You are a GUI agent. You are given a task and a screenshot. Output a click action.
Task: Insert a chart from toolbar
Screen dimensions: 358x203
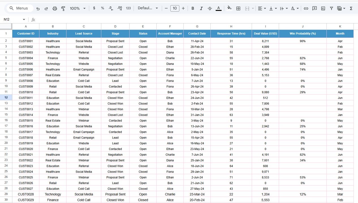click(323, 8)
